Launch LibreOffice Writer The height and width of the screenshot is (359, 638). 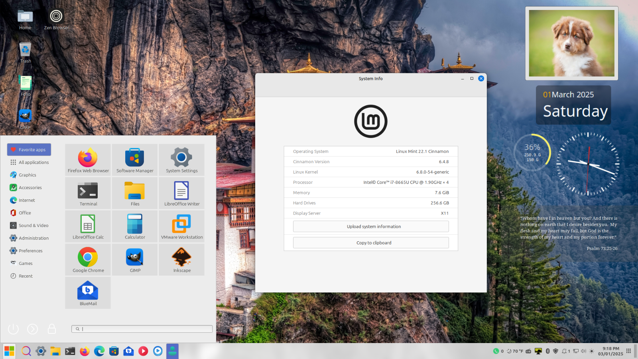(182, 193)
